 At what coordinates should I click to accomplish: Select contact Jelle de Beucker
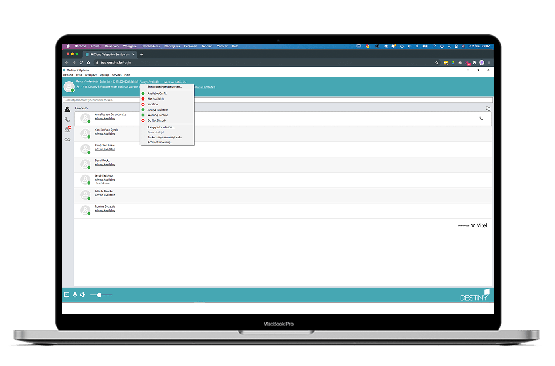point(283,195)
